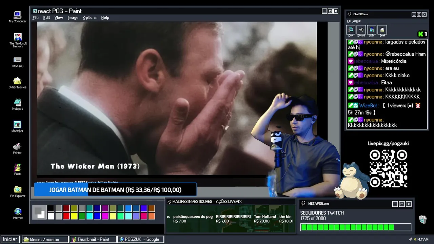Open the Image menu in Paint
This screenshot has height=244, width=434.
pyautogui.click(x=73, y=18)
